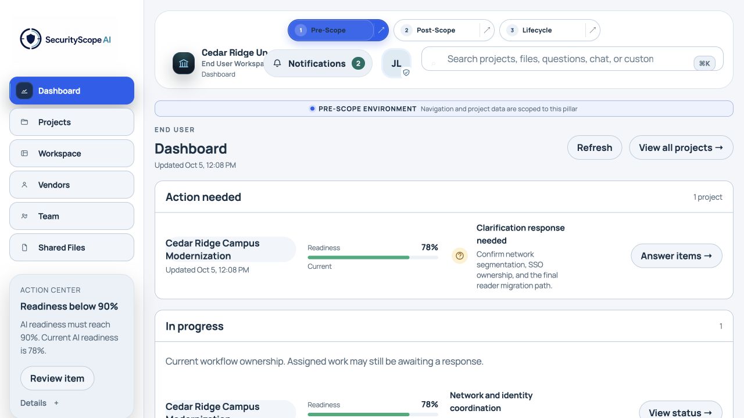Click the clarification question mark icon
This screenshot has width=744, height=418.
[x=460, y=255]
